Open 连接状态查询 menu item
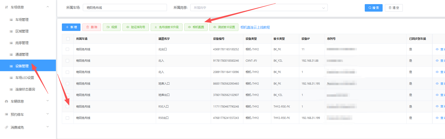This screenshot has height=139, width=445. 25,89
